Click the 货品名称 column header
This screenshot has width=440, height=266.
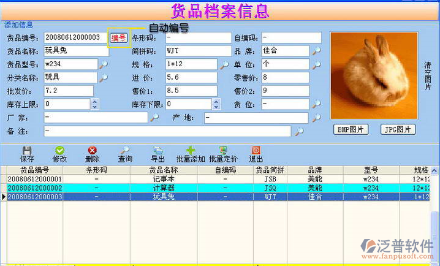(164, 170)
